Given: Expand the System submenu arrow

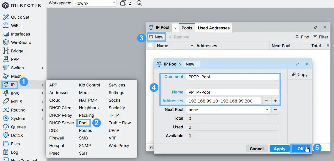Looking at the screenshot, I should (43, 118).
